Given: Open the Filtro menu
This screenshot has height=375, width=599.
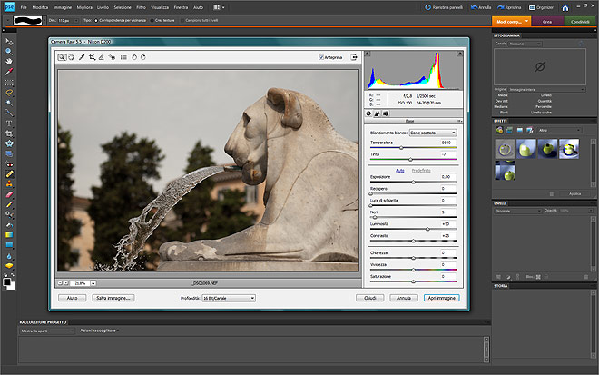Looking at the screenshot, I should pyautogui.click(x=141, y=7).
